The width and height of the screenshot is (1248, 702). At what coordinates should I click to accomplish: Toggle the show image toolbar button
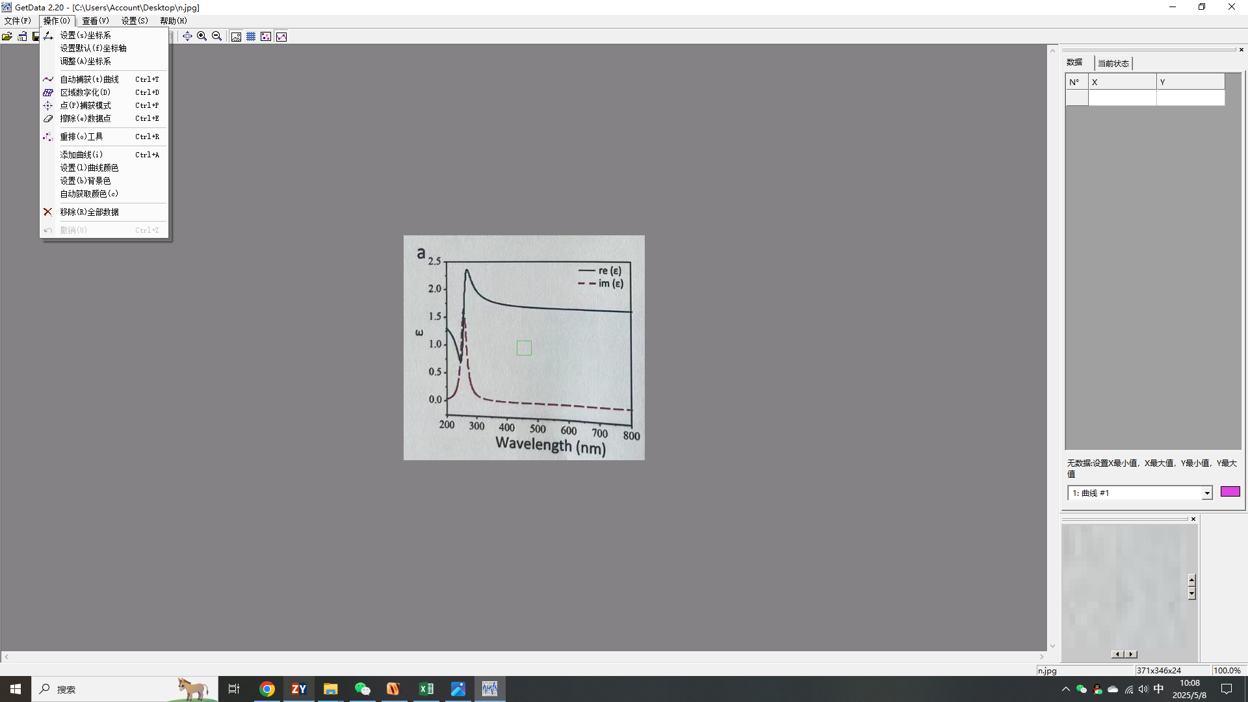click(236, 36)
